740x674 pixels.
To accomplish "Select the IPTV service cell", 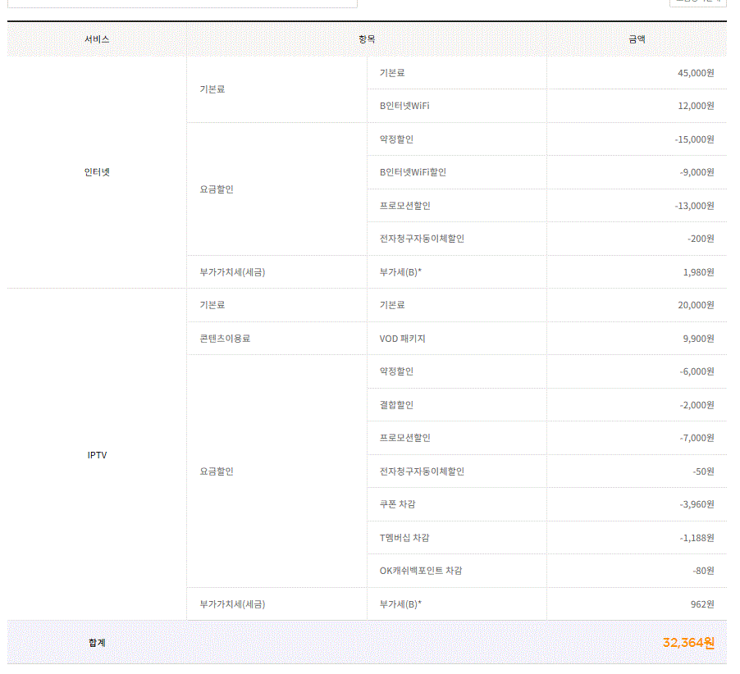I will coord(97,455).
